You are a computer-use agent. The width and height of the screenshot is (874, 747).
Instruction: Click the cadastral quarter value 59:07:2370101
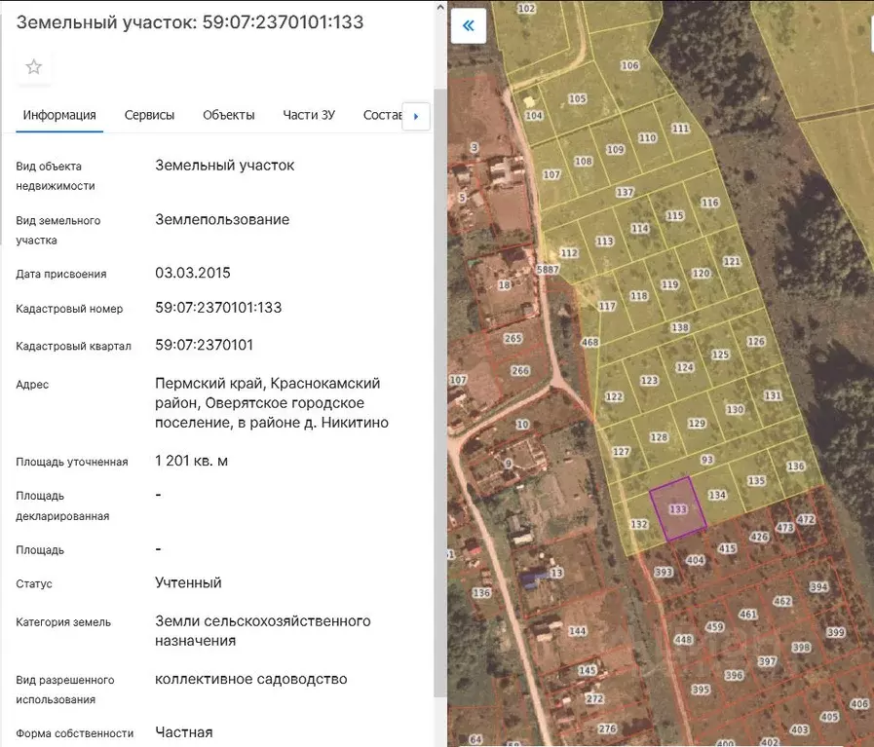pyautogui.click(x=204, y=345)
